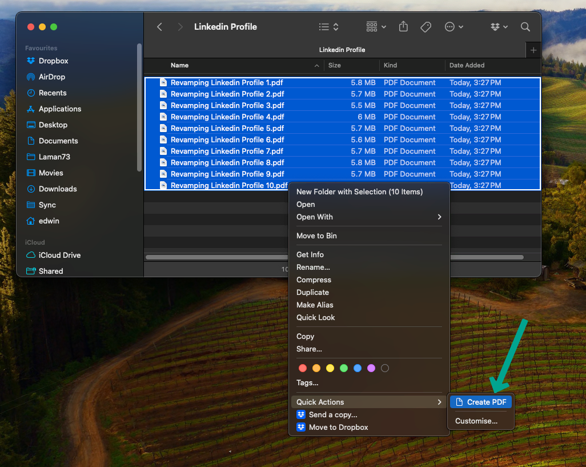The width and height of the screenshot is (586, 467).
Task: Open Laman73 folder in sidebar
Action: (54, 157)
